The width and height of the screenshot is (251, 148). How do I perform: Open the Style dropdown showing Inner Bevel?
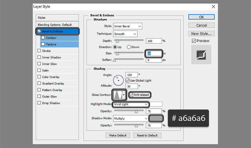tap(127, 26)
